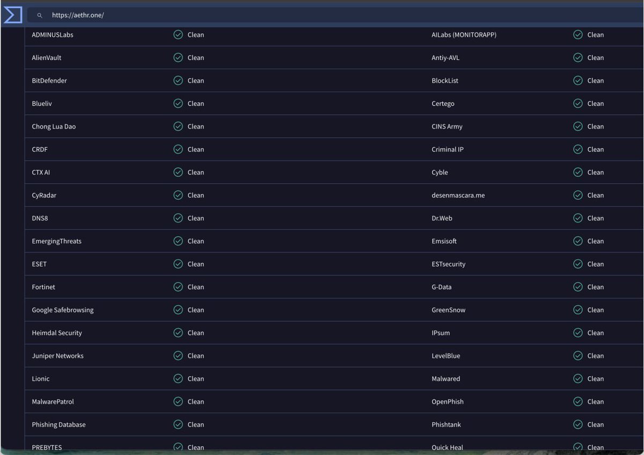644x455 pixels.
Task: Click the check icon in CTX AI row
Action: (x=178, y=172)
